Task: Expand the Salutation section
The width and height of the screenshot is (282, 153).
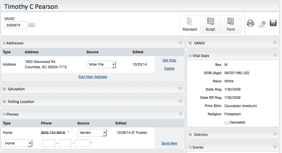Action: [x=4, y=89]
